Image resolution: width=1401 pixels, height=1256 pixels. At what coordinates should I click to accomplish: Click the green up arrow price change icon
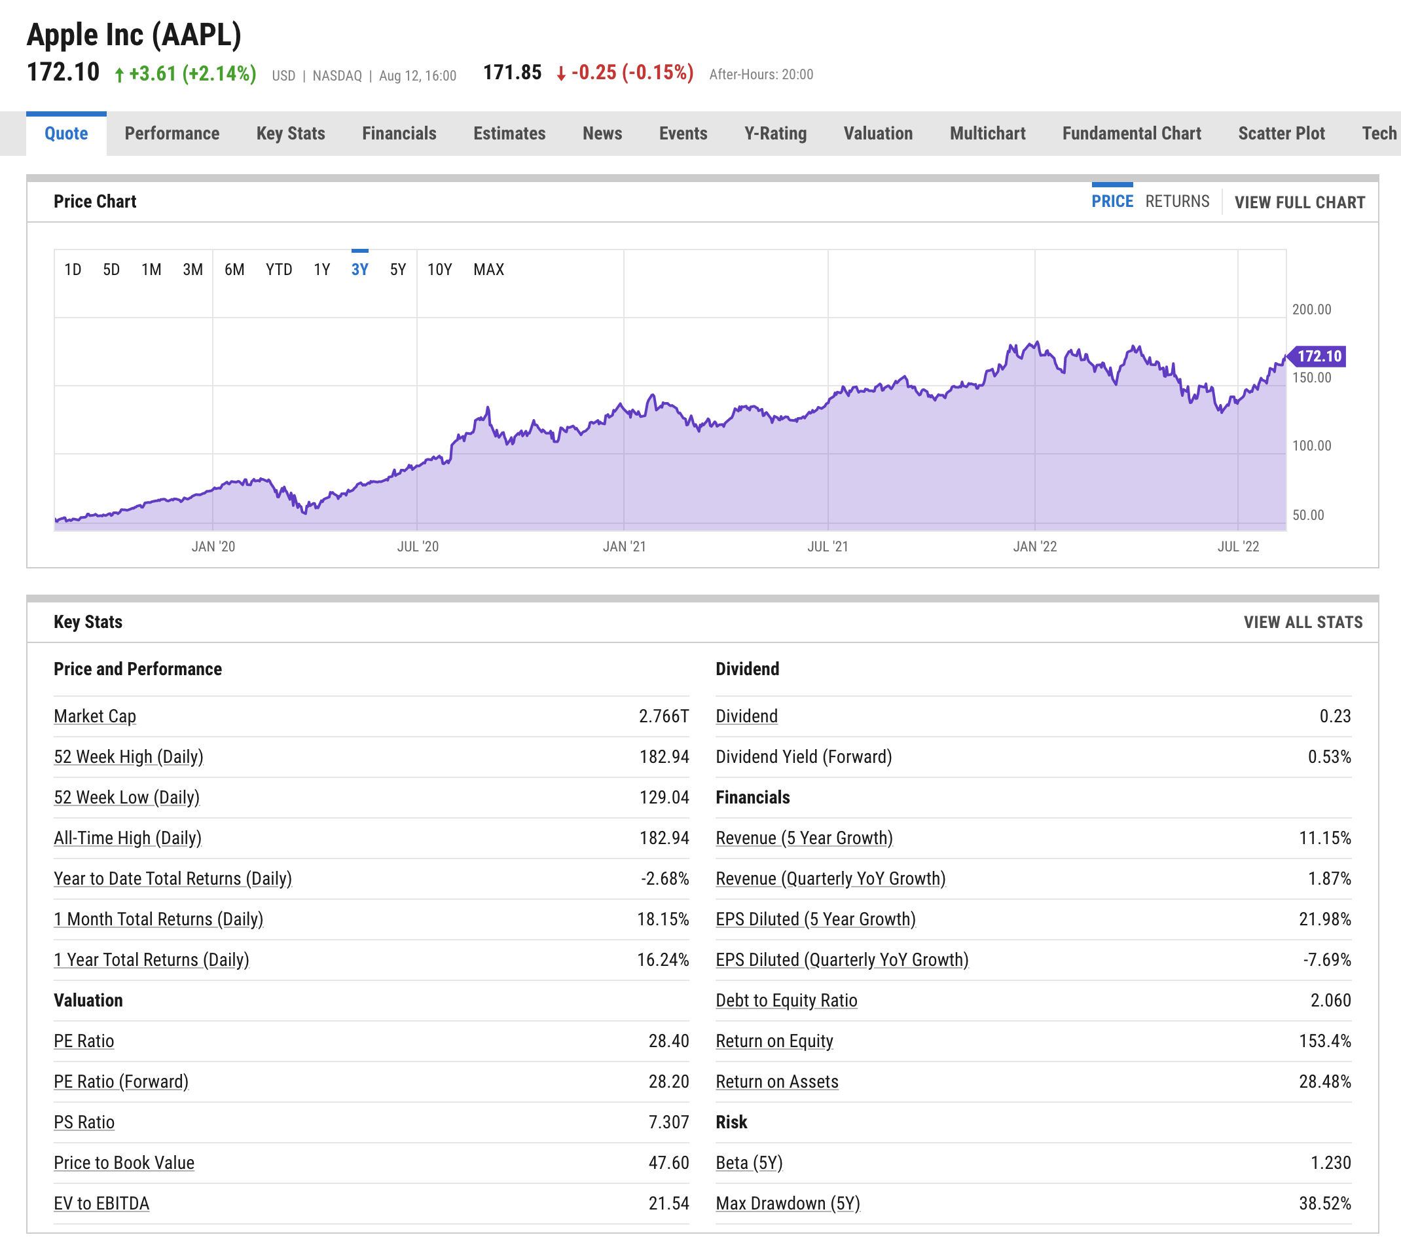tap(119, 75)
